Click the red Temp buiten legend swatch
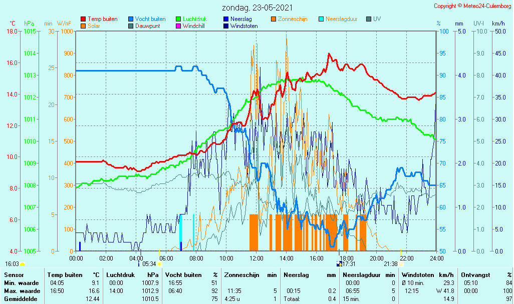Screen dimensions: 514x304 coord(83,19)
